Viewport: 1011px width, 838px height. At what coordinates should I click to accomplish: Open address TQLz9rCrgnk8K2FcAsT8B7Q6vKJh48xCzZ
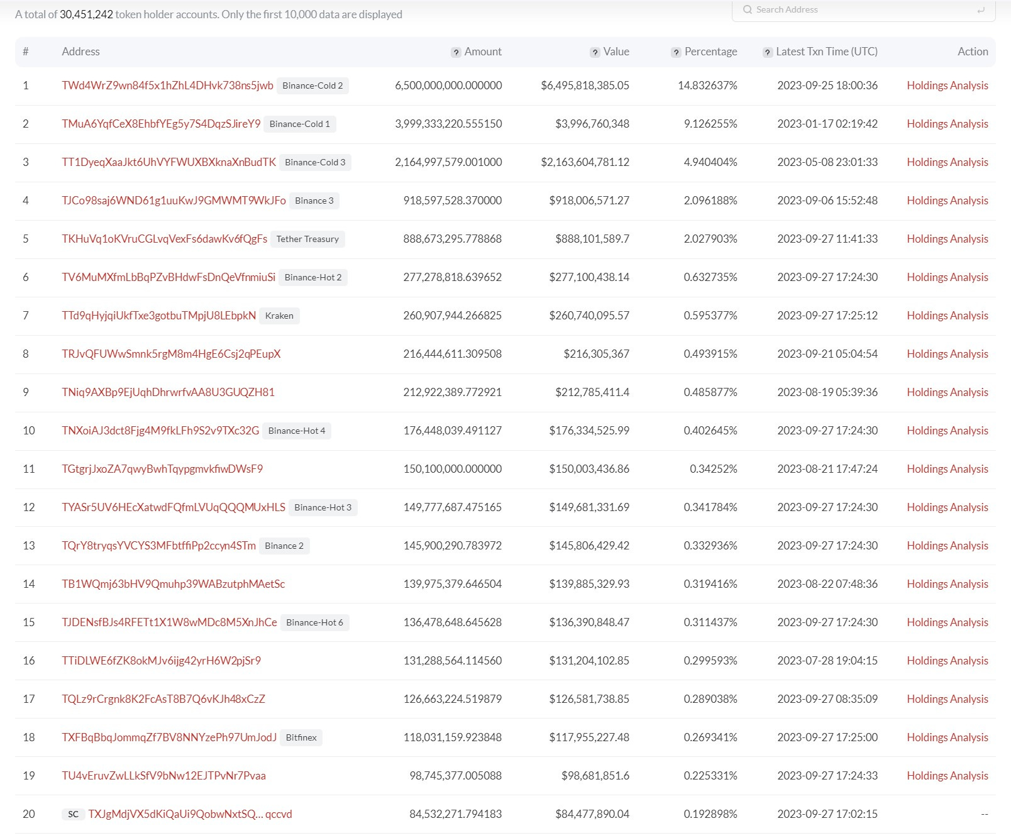(163, 699)
